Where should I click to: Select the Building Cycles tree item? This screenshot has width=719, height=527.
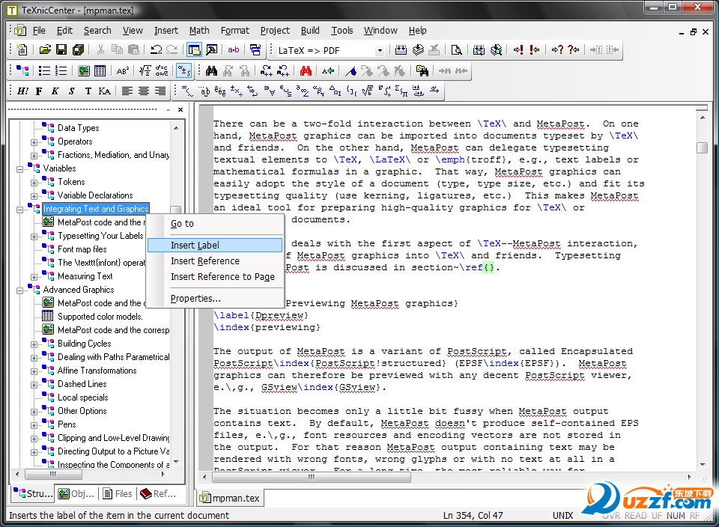point(84,344)
